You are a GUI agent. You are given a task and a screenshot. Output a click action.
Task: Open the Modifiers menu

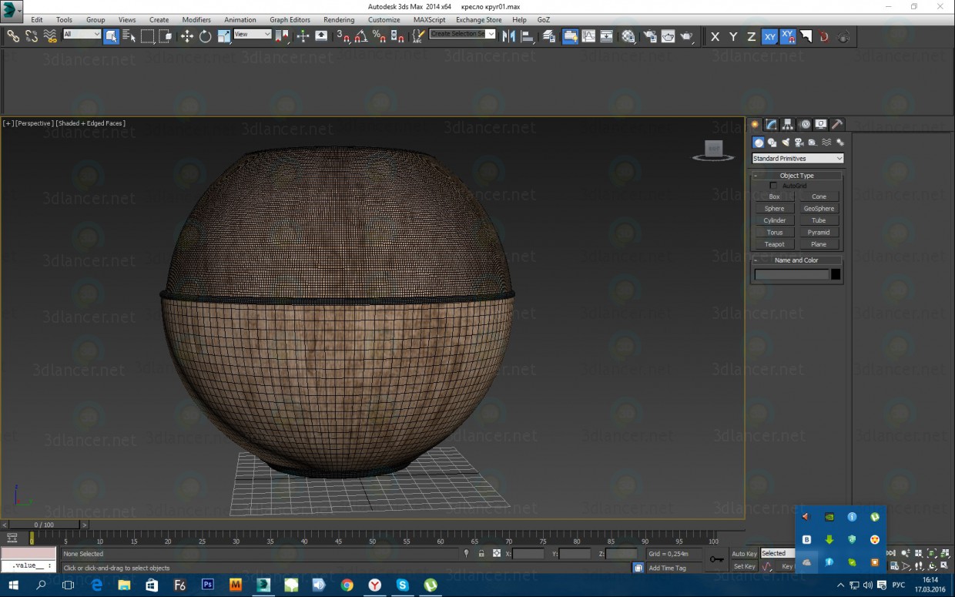(x=196, y=20)
